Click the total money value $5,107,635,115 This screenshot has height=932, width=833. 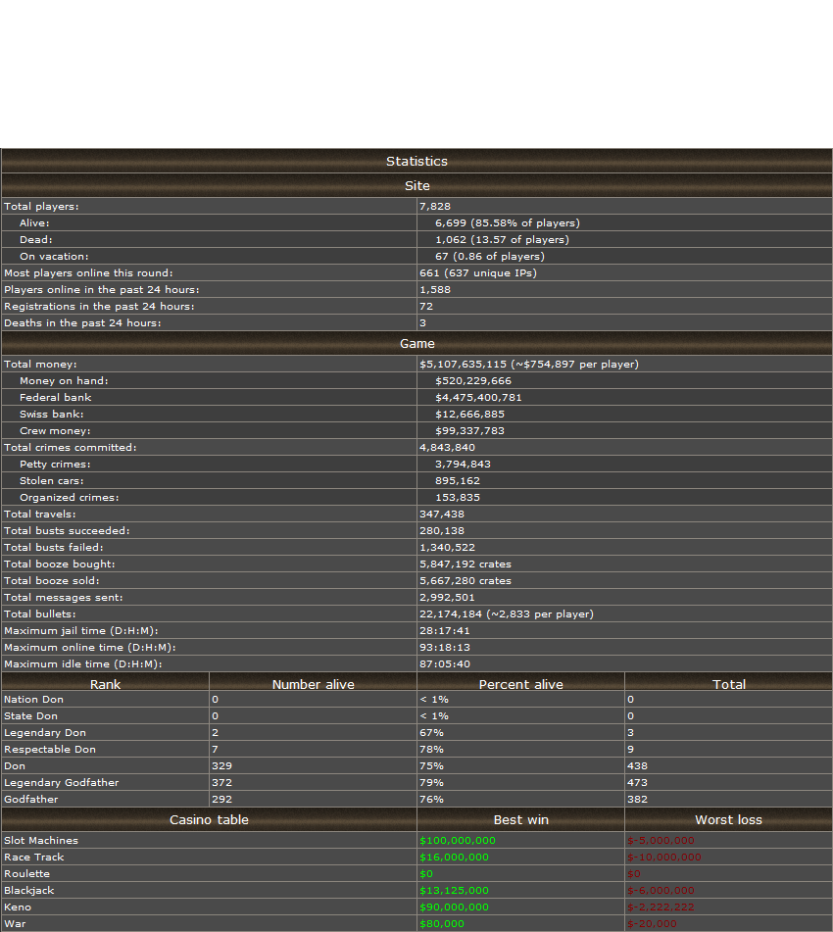coord(464,364)
